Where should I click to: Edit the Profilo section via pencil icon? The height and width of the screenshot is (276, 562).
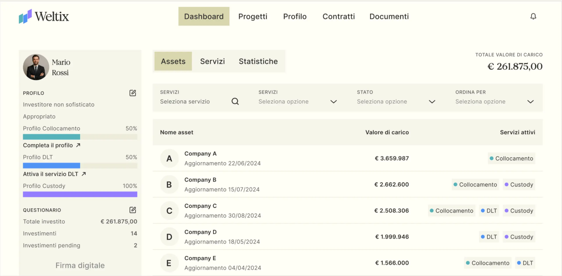tap(133, 93)
